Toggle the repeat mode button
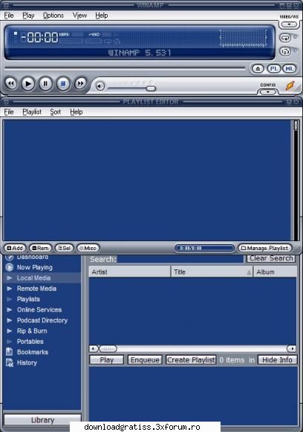 click(x=285, y=37)
